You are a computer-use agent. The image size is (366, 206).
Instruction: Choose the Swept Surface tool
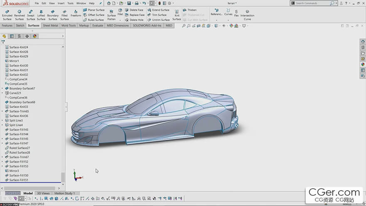[x=31, y=15]
